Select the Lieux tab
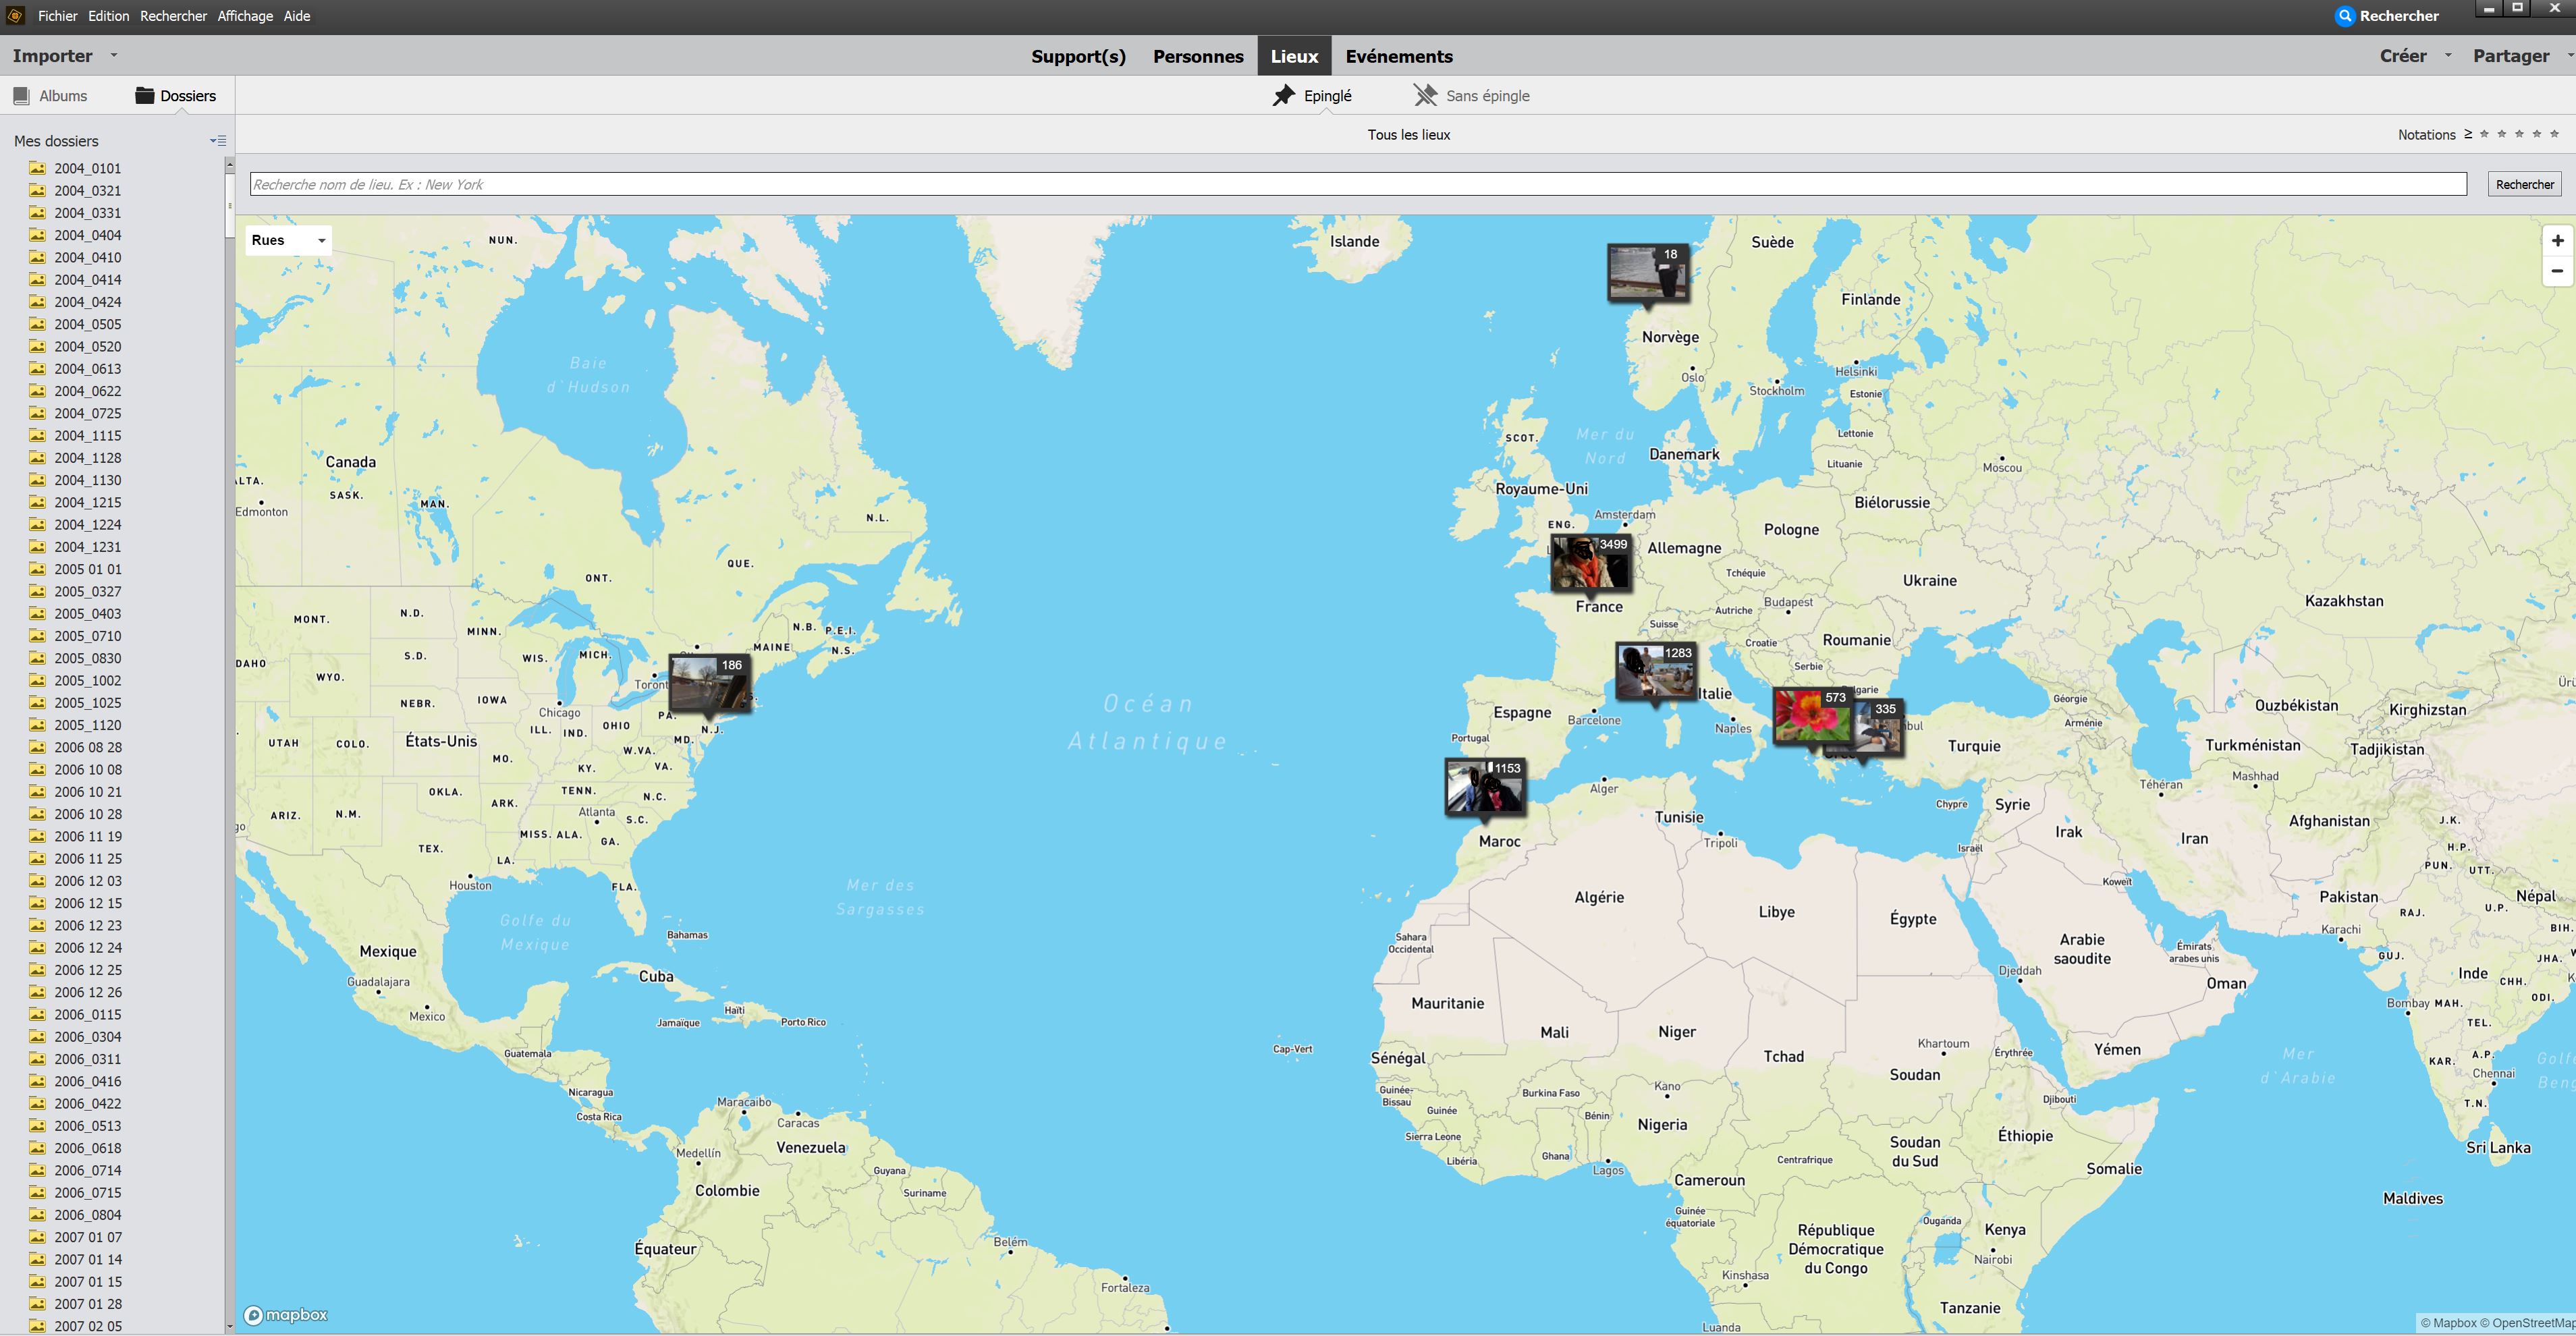2576x1336 pixels. (1294, 56)
